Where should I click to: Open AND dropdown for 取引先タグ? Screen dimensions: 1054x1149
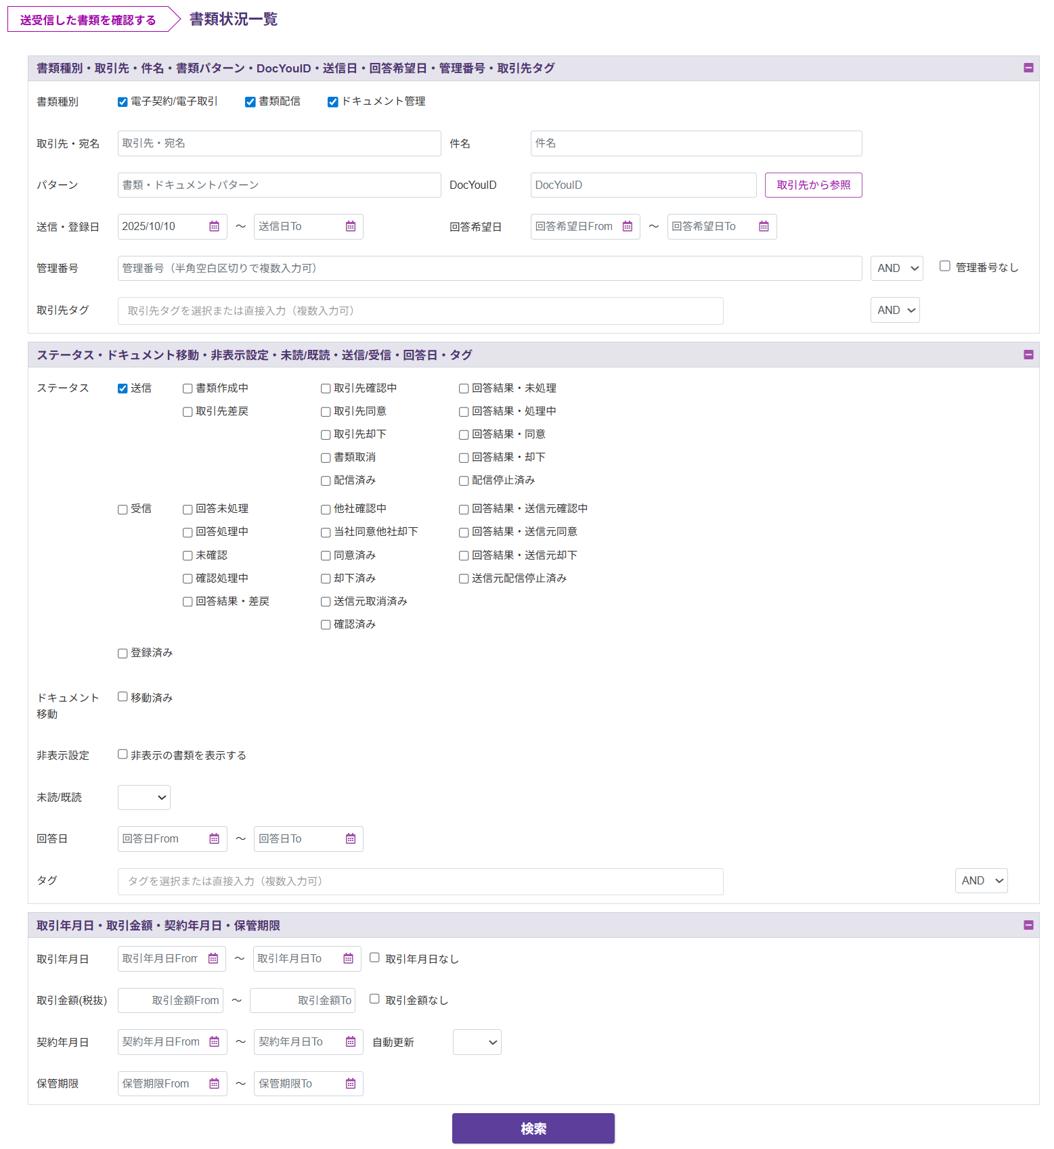895,311
